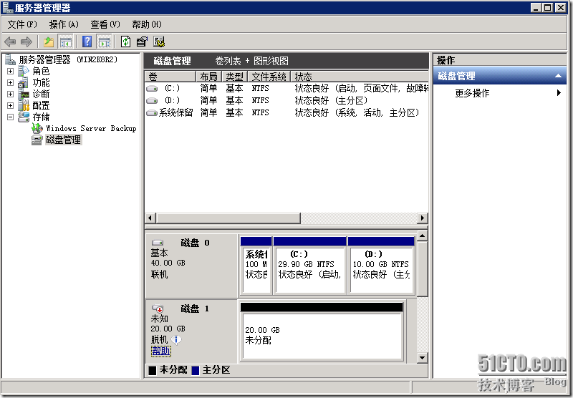Toggle the show/hide console tree icon
This screenshot has width=573, height=398.
click(x=66, y=42)
